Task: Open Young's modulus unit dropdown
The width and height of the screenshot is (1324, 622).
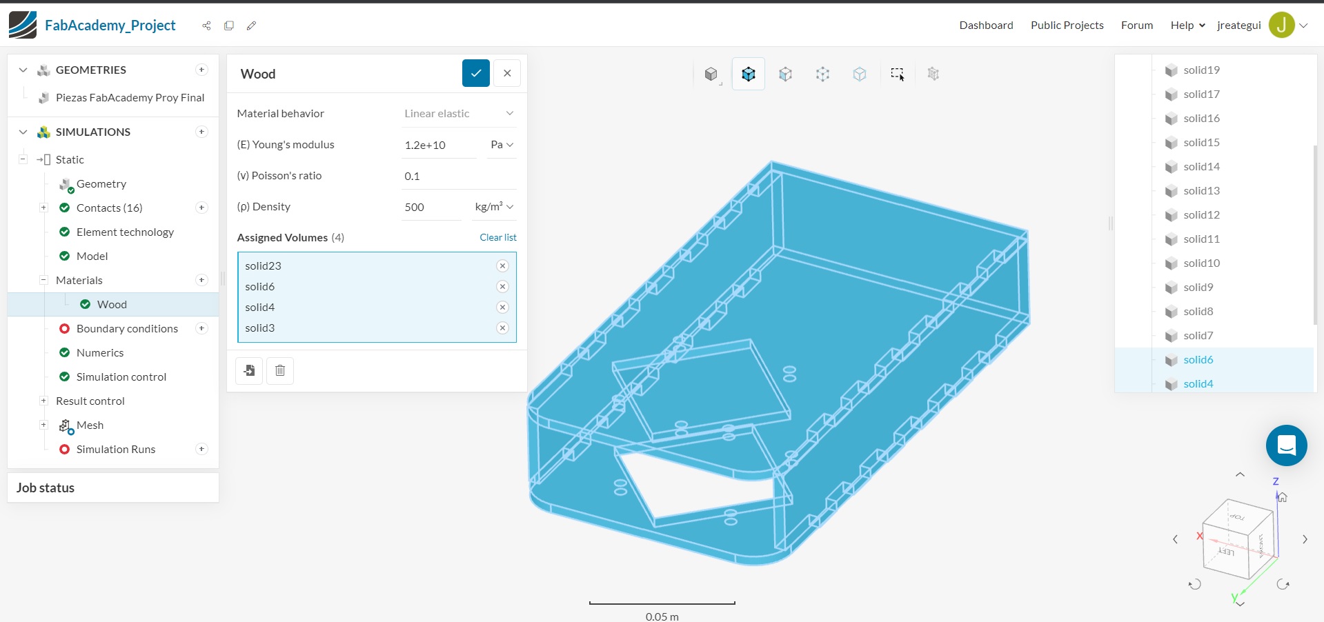Action: [x=502, y=145]
